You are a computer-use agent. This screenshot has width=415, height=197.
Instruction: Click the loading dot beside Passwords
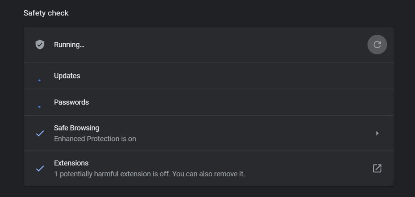39,107
